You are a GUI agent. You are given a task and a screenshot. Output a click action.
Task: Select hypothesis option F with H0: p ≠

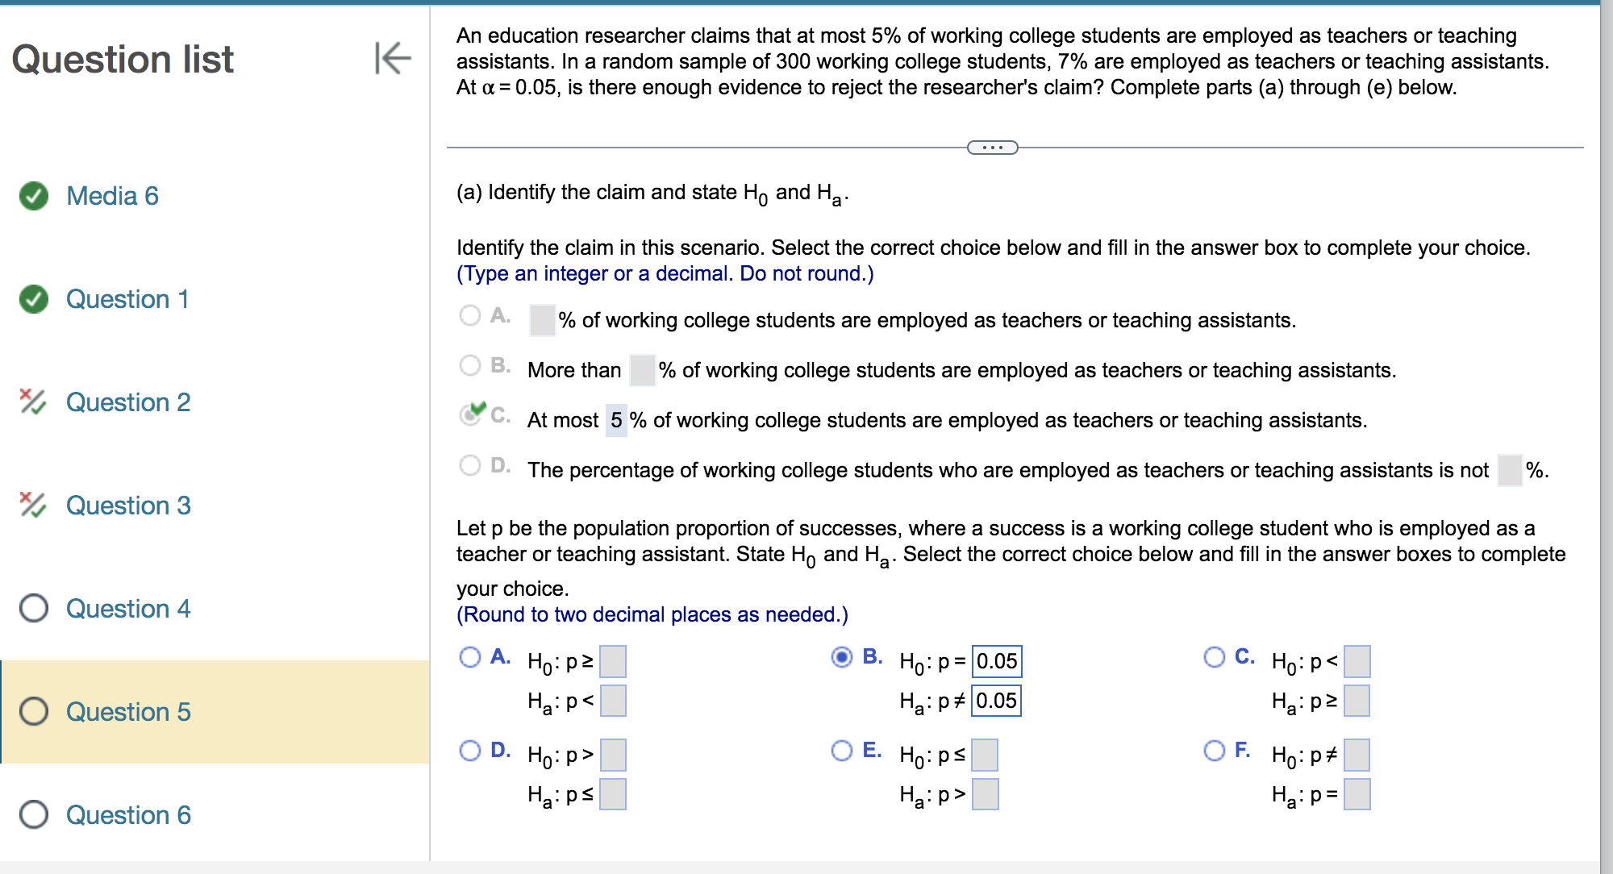tap(1213, 750)
